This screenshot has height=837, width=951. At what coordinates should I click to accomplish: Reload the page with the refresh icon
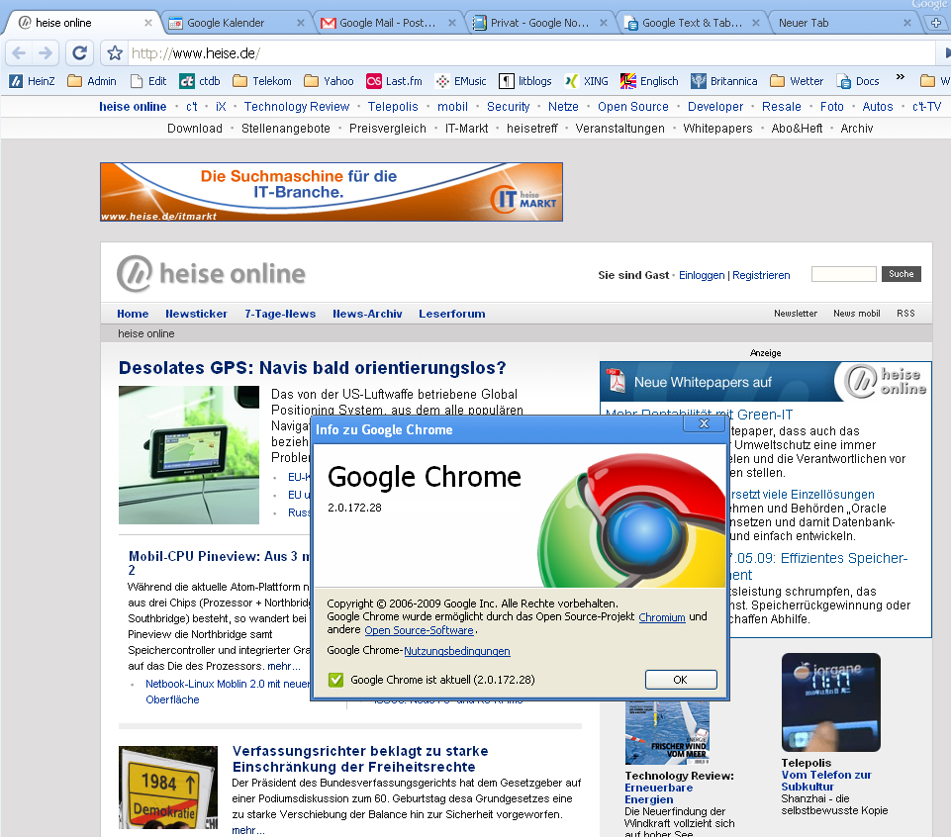pyautogui.click(x=79, y=53)
